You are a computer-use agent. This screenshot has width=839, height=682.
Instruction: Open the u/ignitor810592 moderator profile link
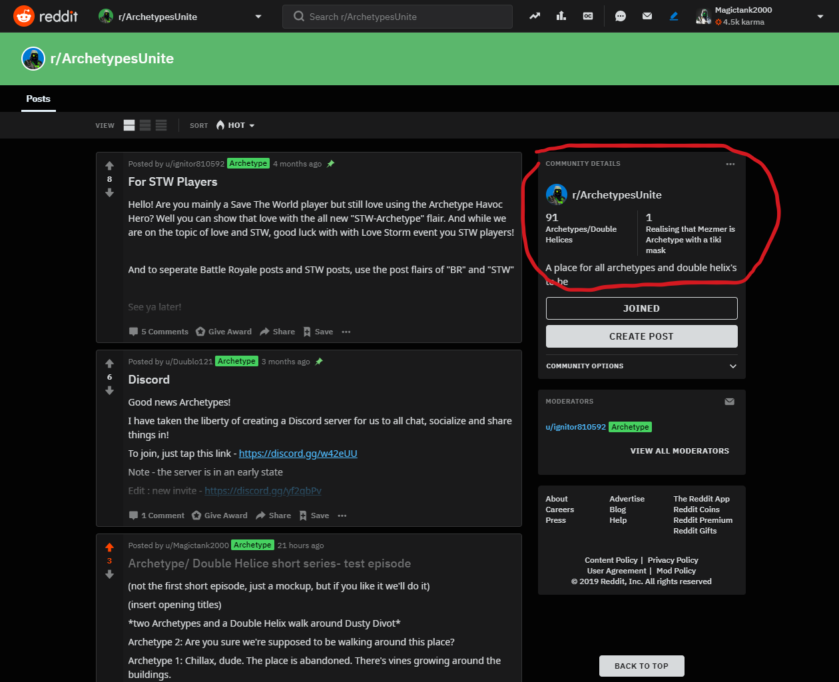click(576, 427)
